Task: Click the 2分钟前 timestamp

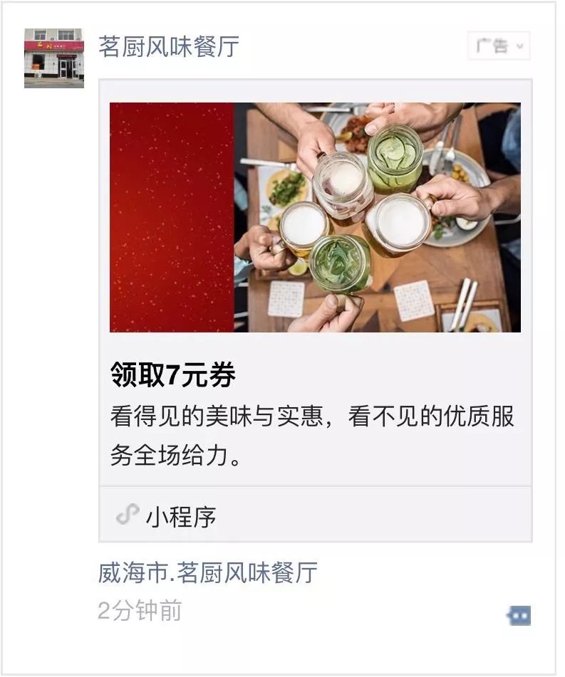Action: (140, 611)
